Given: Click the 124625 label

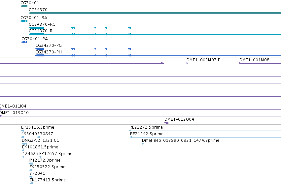Looking at the screenshot, I should [x=30, y=154].
